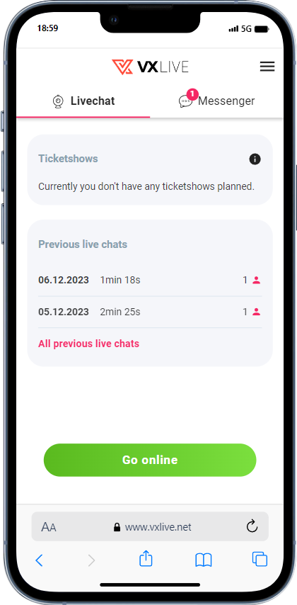Tap the Safari back arrow
This screenshot has height=605, width=297.
pos(39,560)
